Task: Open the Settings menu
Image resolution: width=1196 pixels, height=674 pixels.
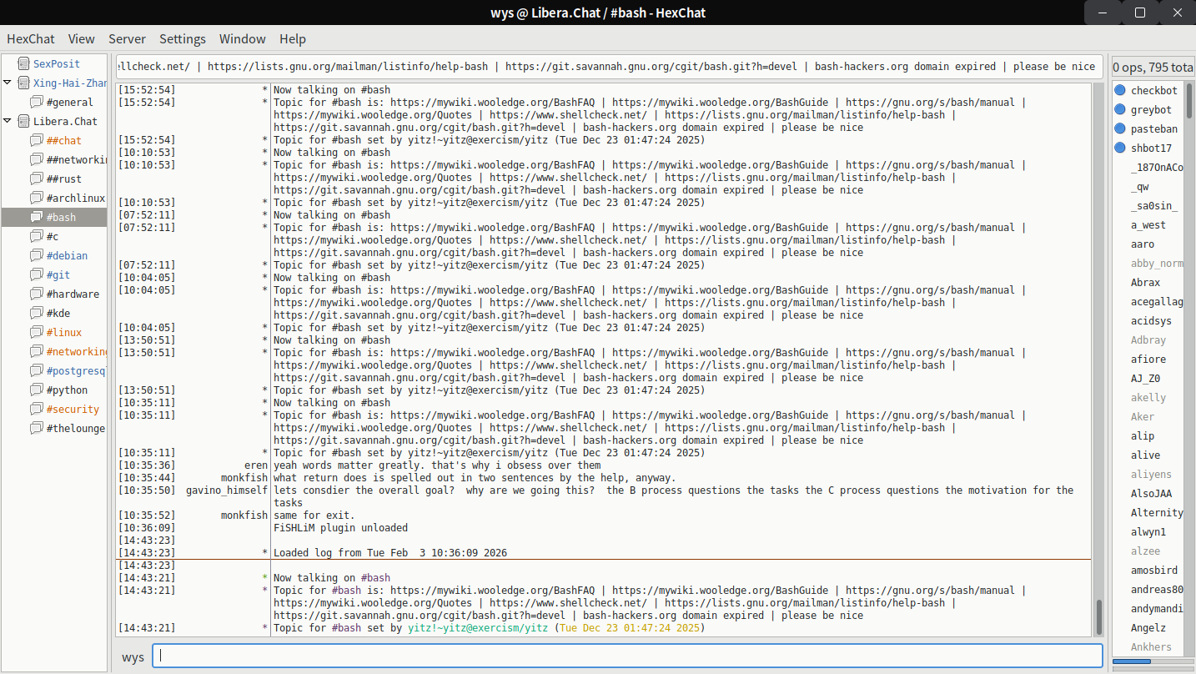Action: click(183, 38)
